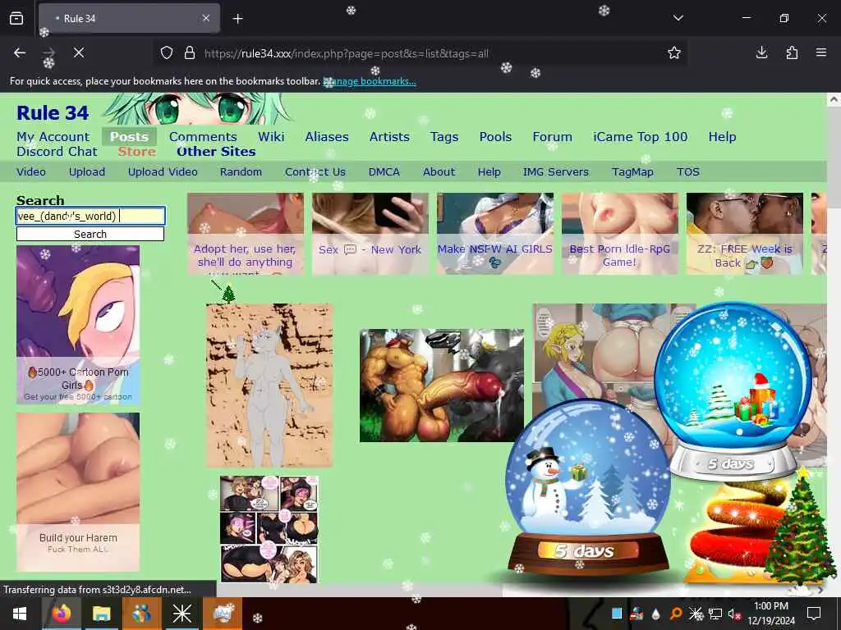This screenshot has width=841, height=630.
Task: Focus the tag search input field
Action: point(90,216)
